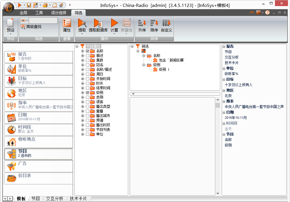The width and height of the screenshot is (290, 202).
Task: Check the 语言 attribute checkbox
Action: click(88, 102)
